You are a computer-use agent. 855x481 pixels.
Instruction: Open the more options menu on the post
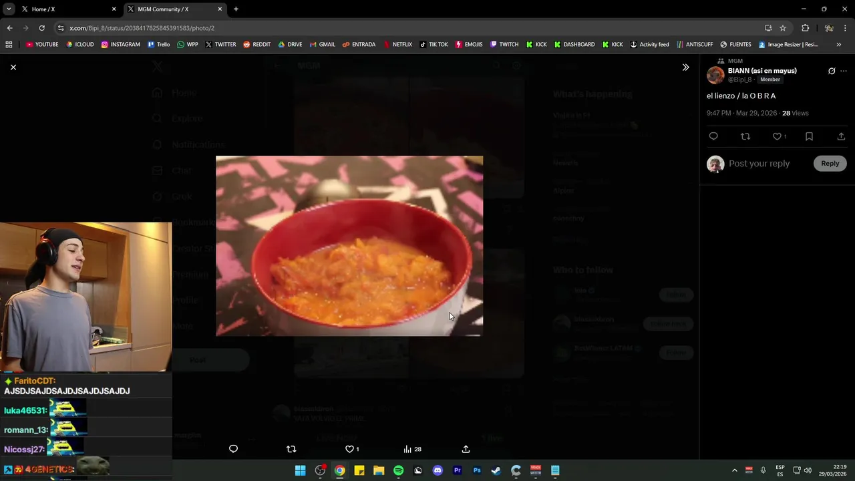coord(844,71)
